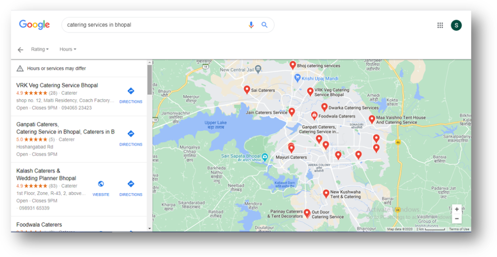Click New Central Jail map marker

258,69
